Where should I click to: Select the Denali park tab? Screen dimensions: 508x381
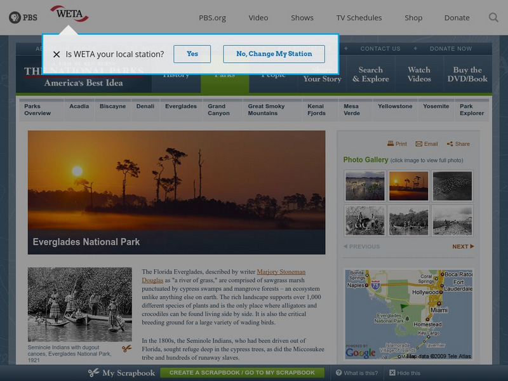145,109
